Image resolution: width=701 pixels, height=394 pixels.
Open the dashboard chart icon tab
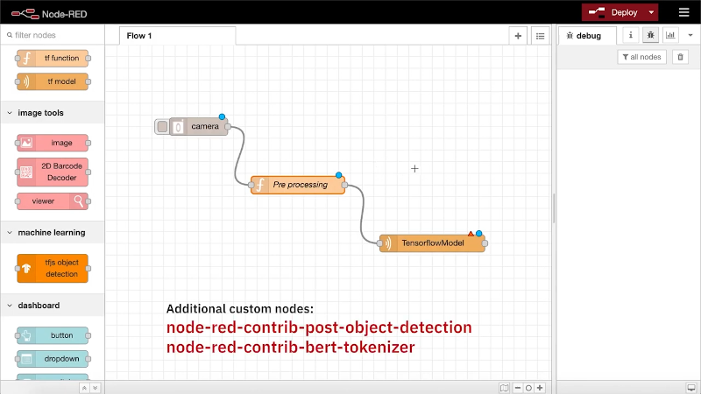tap(671, 36)
